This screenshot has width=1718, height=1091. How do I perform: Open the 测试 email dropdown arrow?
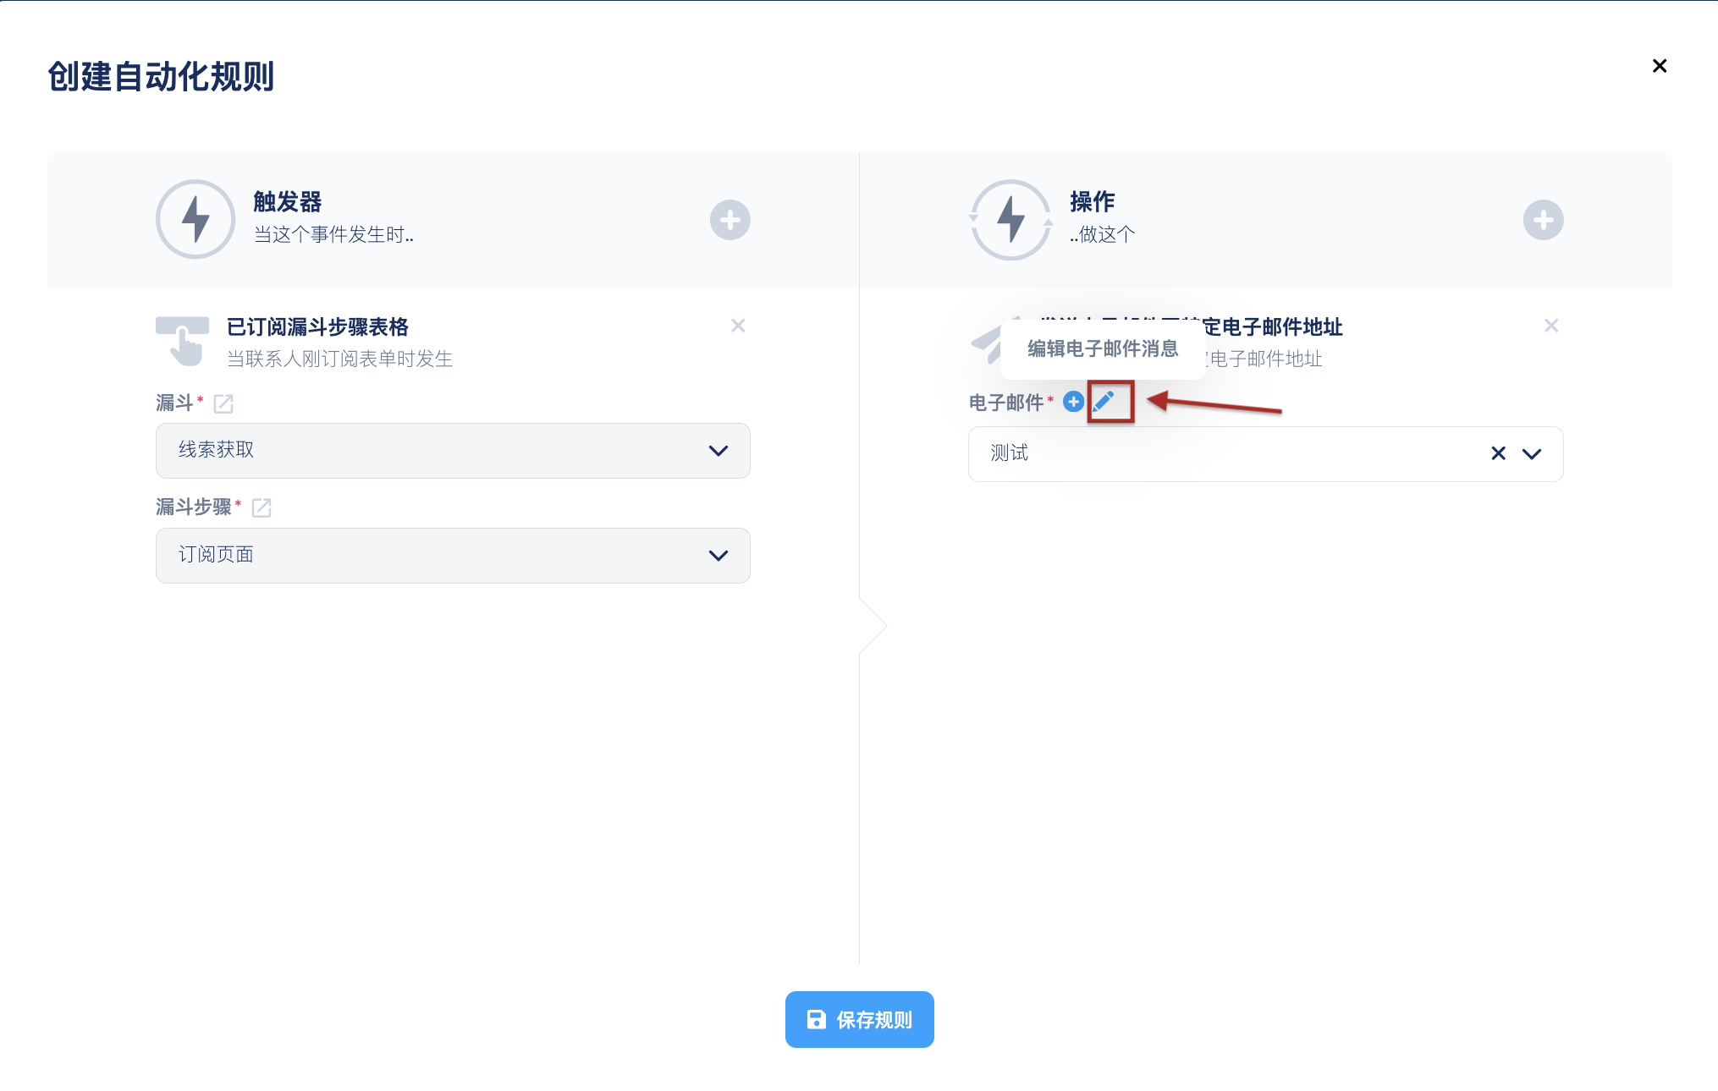coord(1532,454)
